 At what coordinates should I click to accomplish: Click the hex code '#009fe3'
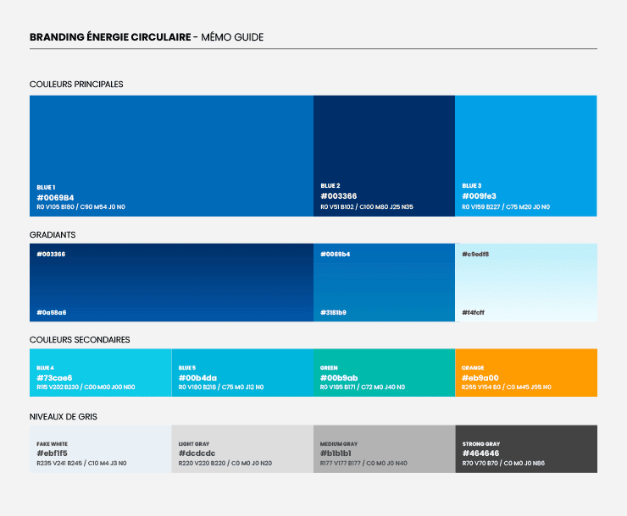point(479,196)
